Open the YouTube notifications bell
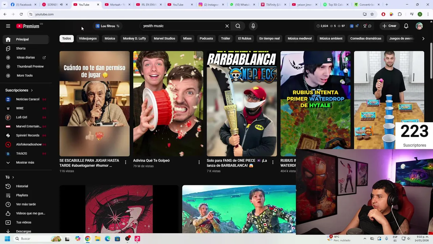The image size is (433, 244). click(406, 26)
